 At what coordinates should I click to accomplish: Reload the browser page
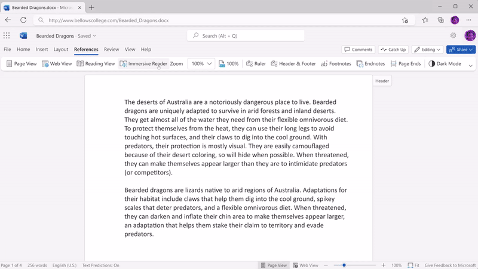click(23, 20)
